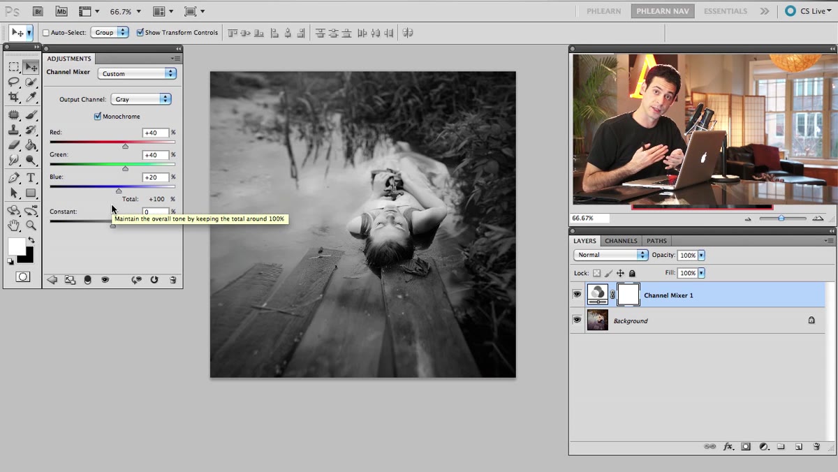Select the Rectangular Marquee tool
The width and height of the screenshot is (838, 472).
(13, 67)
